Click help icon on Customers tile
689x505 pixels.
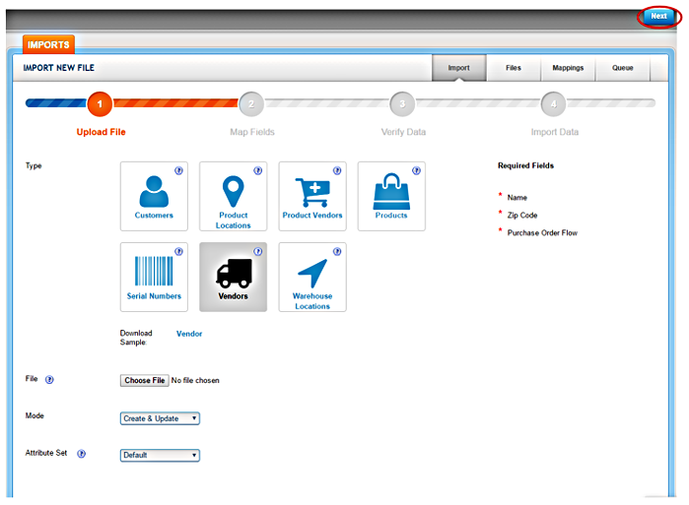click(178, 170)
